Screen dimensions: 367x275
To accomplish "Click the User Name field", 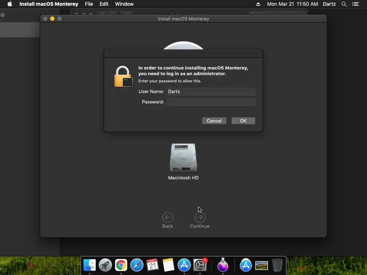I will pyautogui.click(x=211, y=91).
